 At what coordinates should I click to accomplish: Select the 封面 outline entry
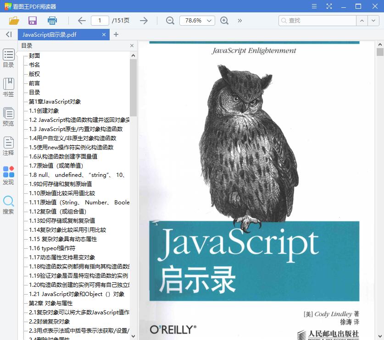coord(34,56)
